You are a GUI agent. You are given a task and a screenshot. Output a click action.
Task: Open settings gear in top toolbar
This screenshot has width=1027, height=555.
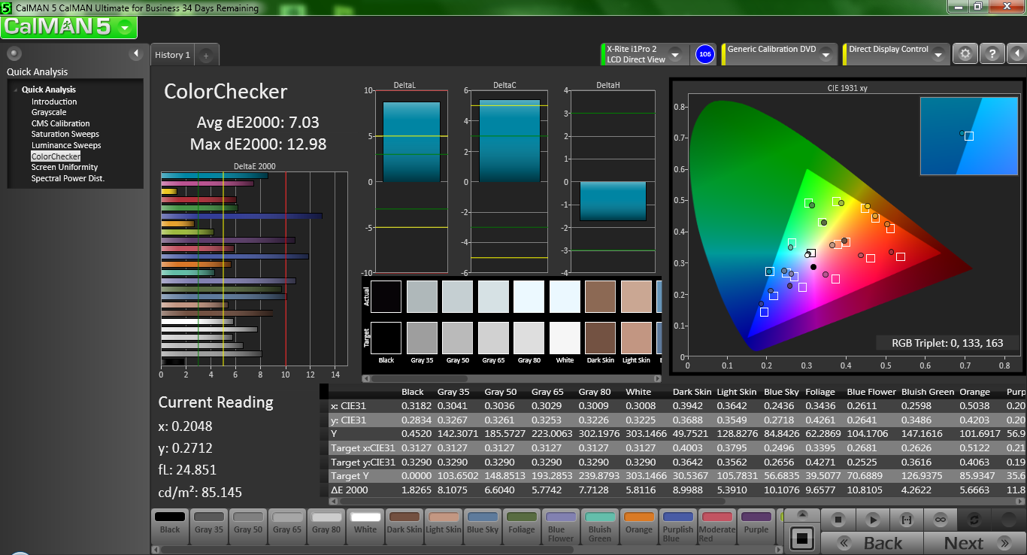tap(965, 54)
